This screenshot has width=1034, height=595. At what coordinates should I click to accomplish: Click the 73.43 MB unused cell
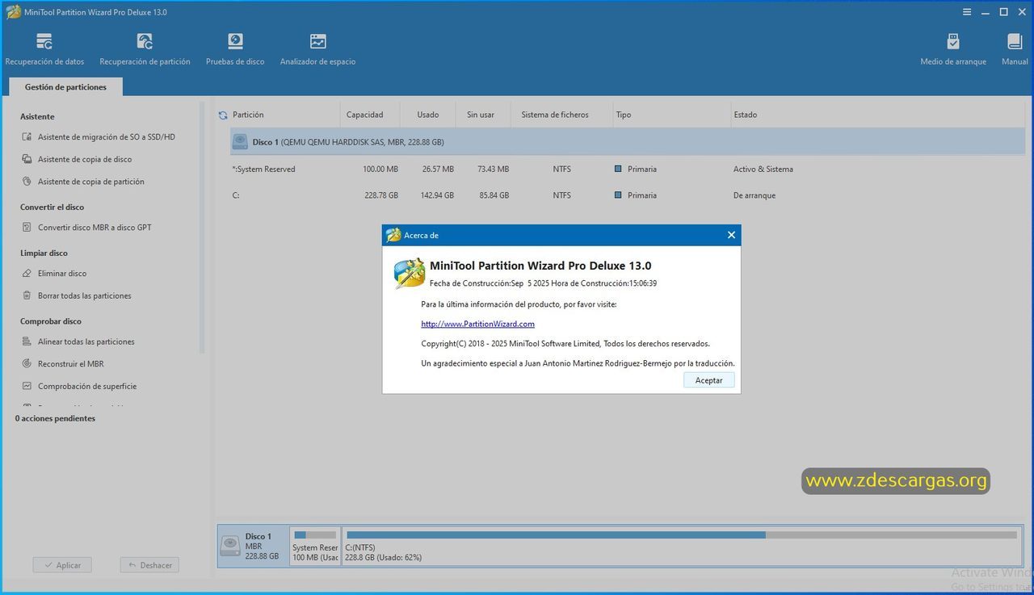[x=493, y=170]
